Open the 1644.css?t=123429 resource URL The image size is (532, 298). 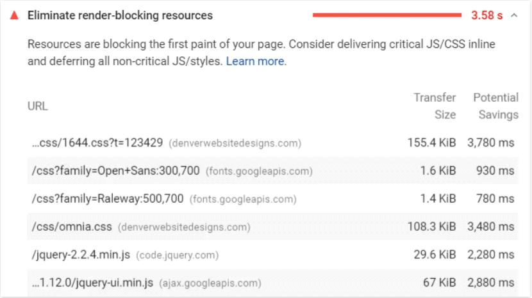tap(97, 143)
